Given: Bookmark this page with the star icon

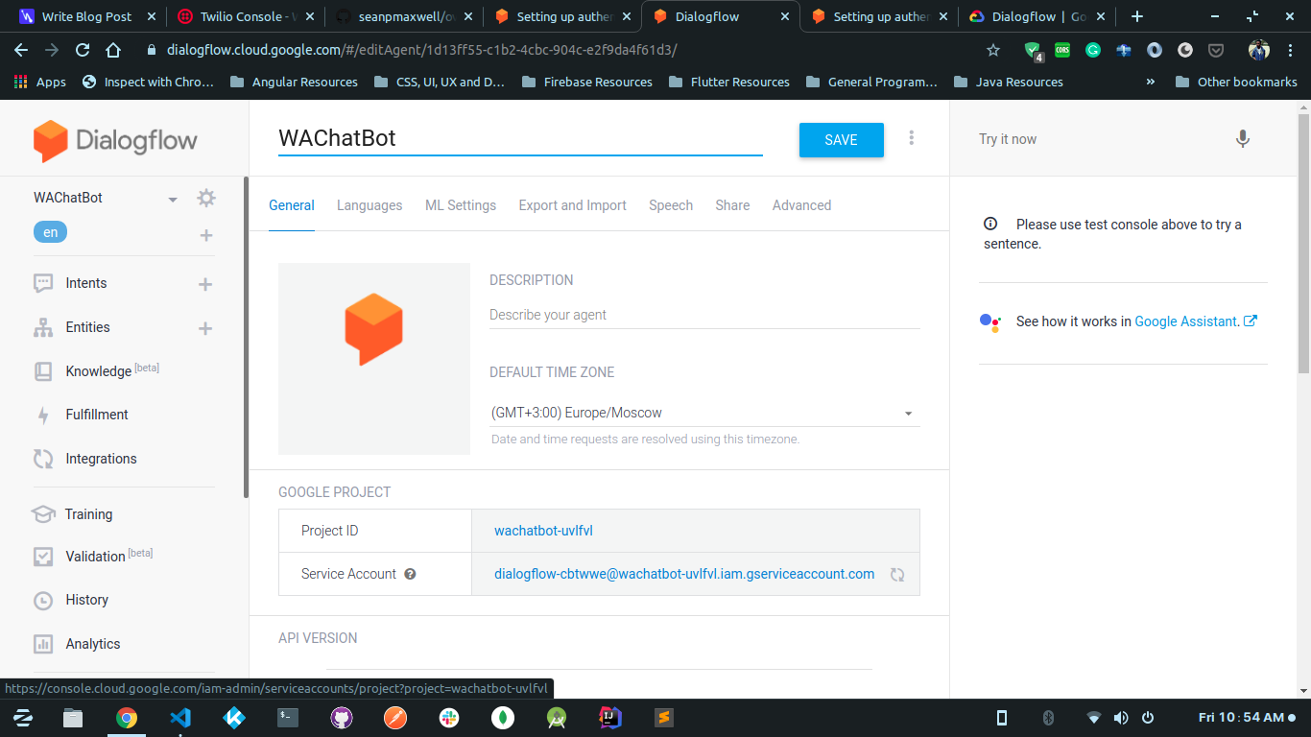Looking at the screenshot, I should [x=993, y=50].
